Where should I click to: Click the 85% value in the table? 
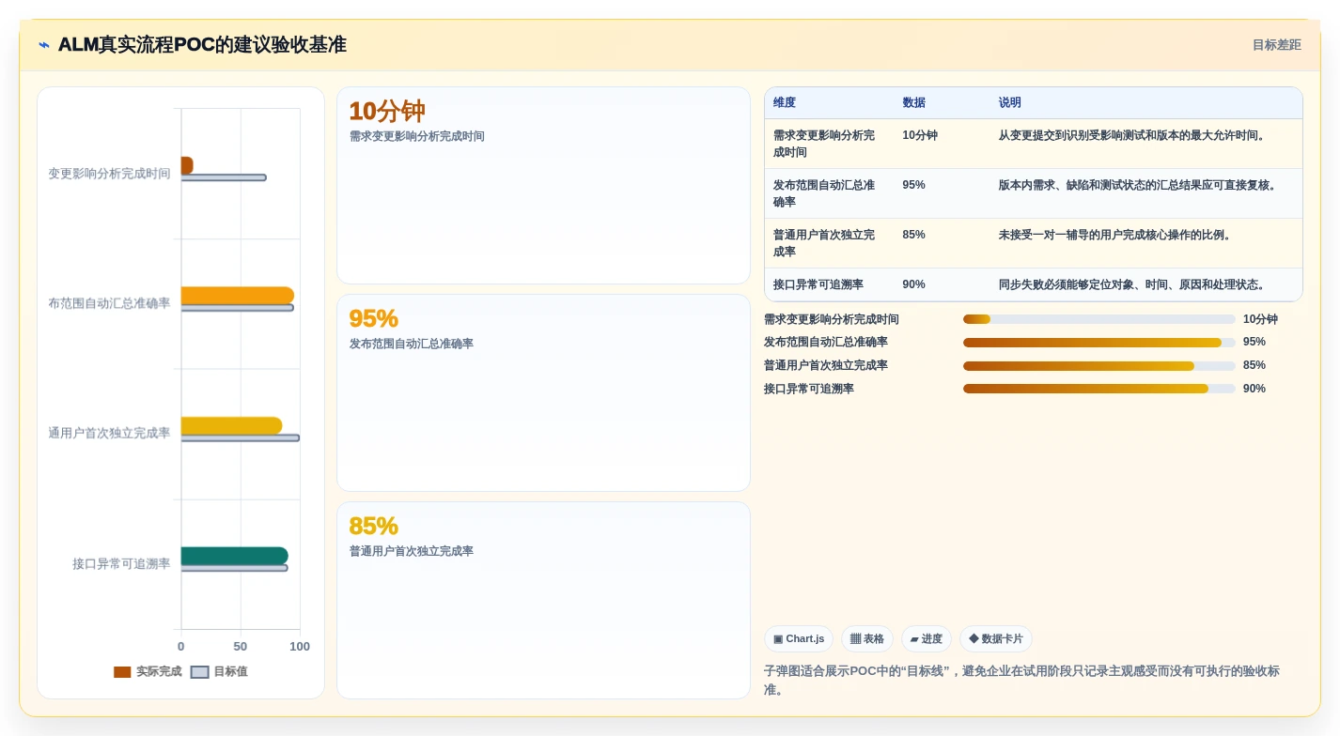click(x=914, y=235)
